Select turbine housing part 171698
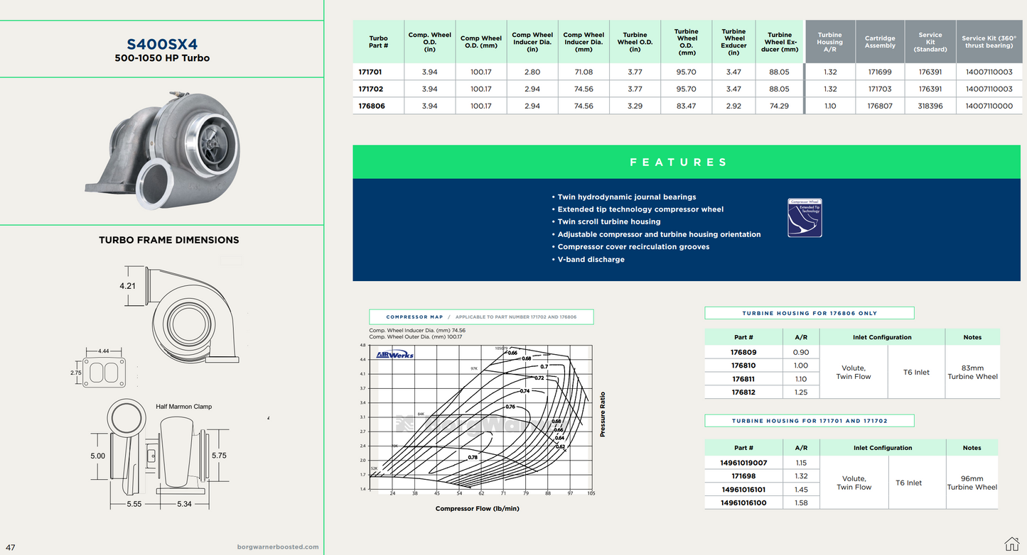 (x=743, y=476)
